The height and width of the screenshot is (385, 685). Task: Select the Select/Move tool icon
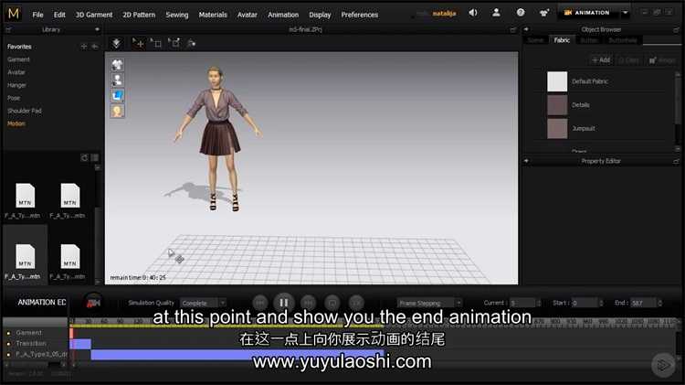tap(137, 43)
